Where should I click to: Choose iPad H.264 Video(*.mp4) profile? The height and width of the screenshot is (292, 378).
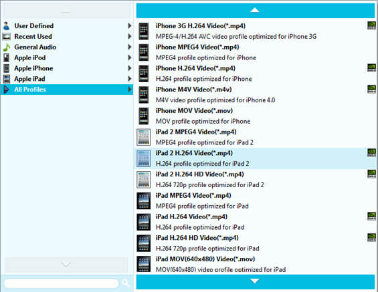(x=256, y=222)
